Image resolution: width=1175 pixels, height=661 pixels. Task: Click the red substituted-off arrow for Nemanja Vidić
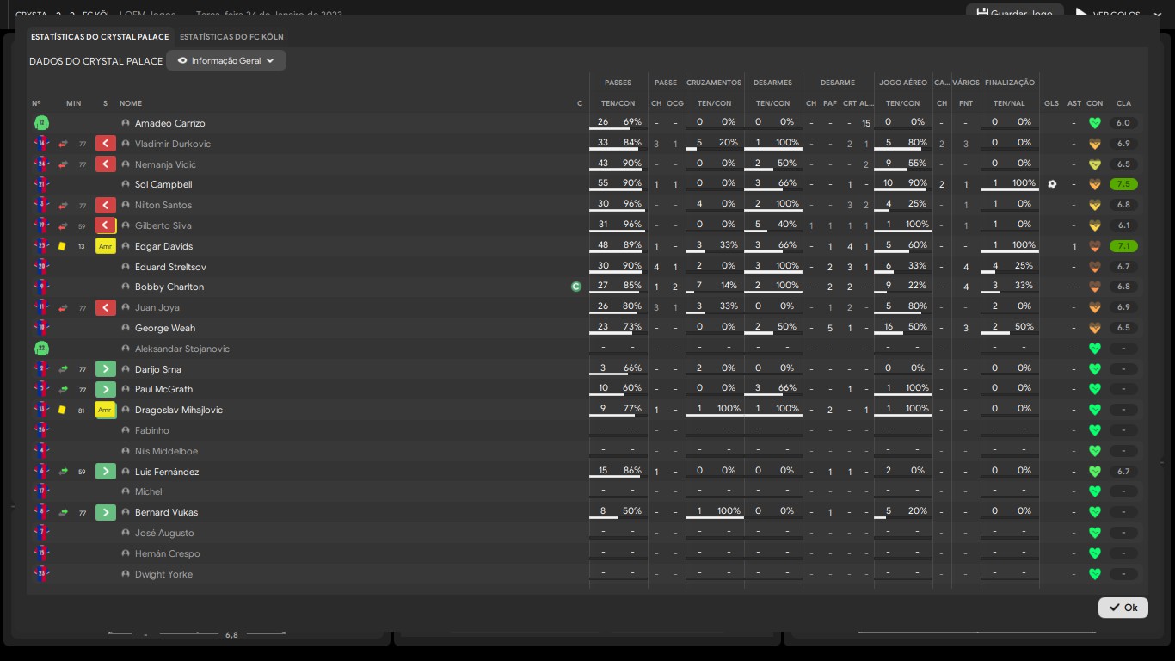pos(106,164)
